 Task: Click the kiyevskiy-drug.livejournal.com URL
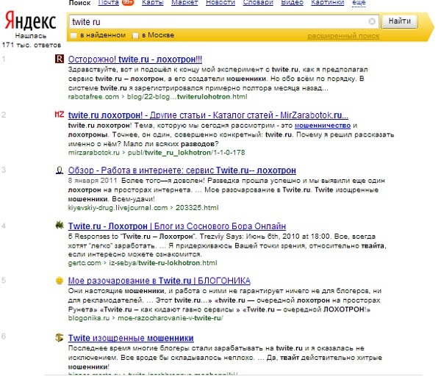pos(118,208)
